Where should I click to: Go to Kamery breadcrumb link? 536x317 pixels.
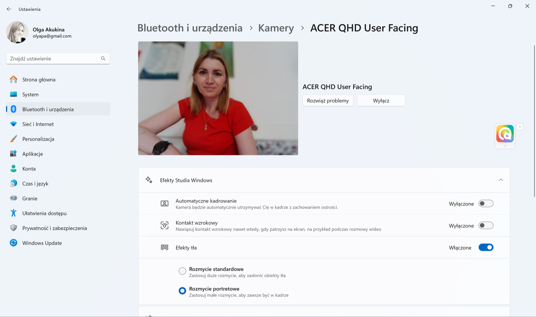coord(276,28)
